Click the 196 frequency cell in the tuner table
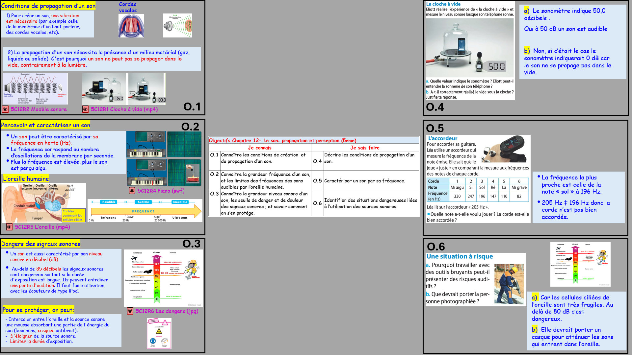This screenshot has width=632, height=355. 482,196
